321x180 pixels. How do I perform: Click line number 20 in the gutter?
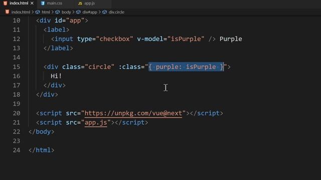point(17,113)
